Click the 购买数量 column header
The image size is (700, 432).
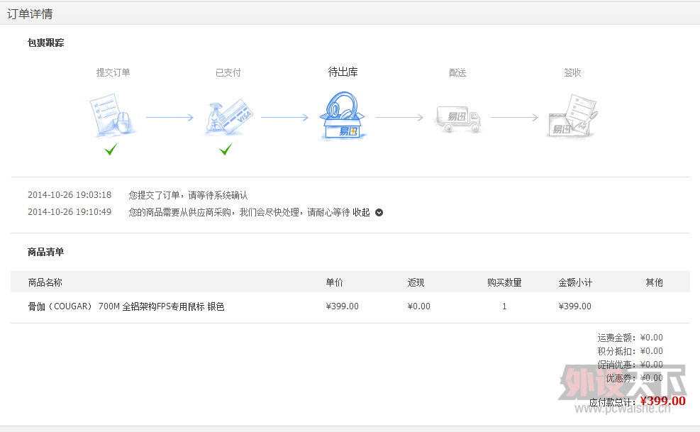(x=504, y=282)
